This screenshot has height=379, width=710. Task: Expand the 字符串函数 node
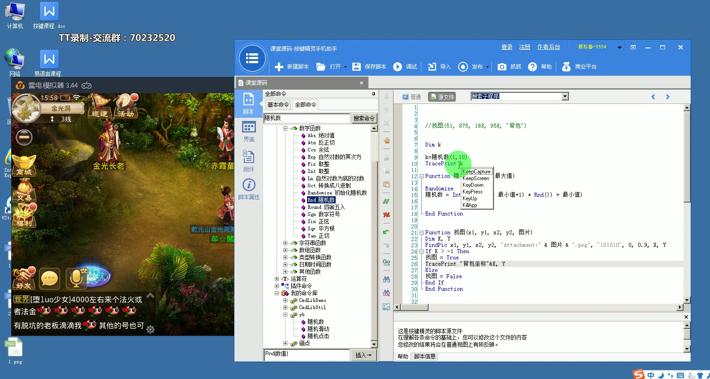(285, 243)
